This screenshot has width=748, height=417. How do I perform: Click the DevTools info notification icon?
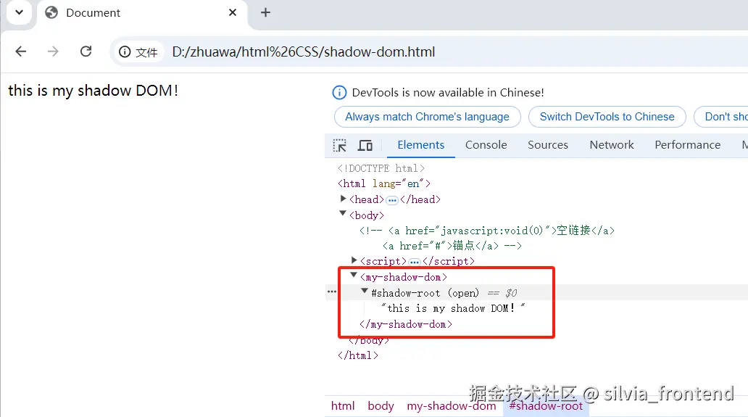[339, 93]
